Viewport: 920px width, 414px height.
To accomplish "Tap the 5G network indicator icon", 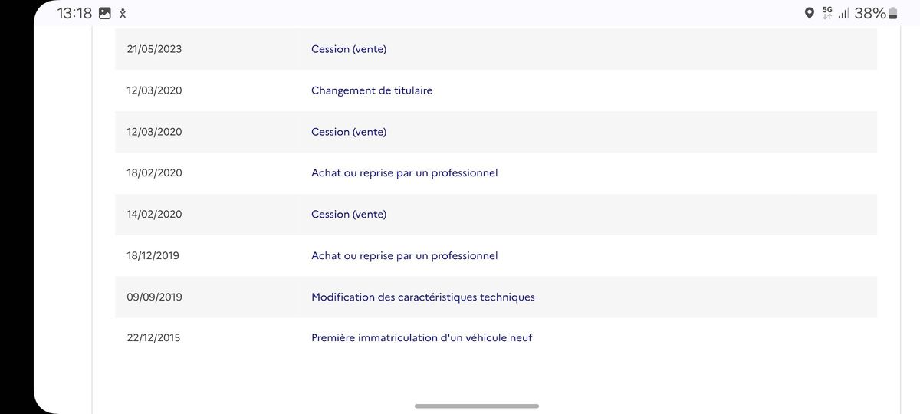I will point(827,13).
